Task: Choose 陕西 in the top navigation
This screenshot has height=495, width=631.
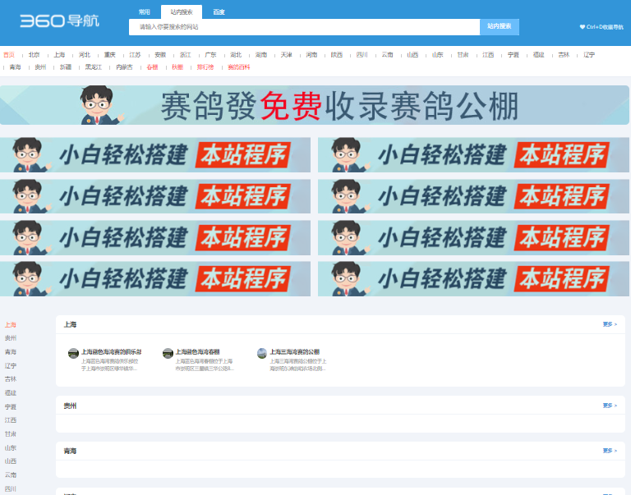Action: coord(337,55)
